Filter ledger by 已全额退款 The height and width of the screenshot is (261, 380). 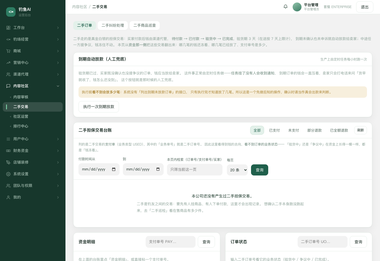coord(339,130)
